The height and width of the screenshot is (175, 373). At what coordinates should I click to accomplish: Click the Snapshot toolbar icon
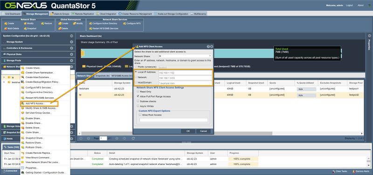[25, 28]
